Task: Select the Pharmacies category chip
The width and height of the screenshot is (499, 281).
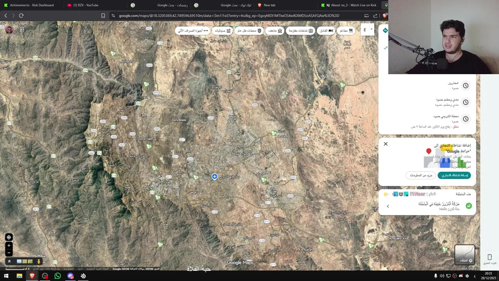Action: coord(223,30)
